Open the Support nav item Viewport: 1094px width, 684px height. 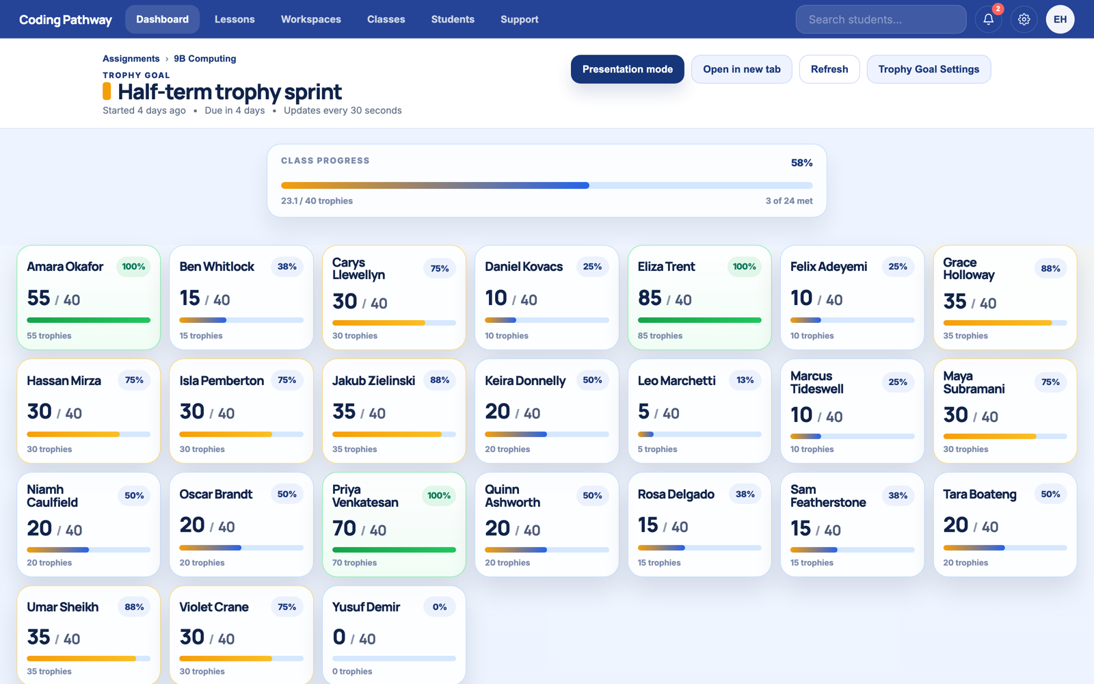(520, 19)
